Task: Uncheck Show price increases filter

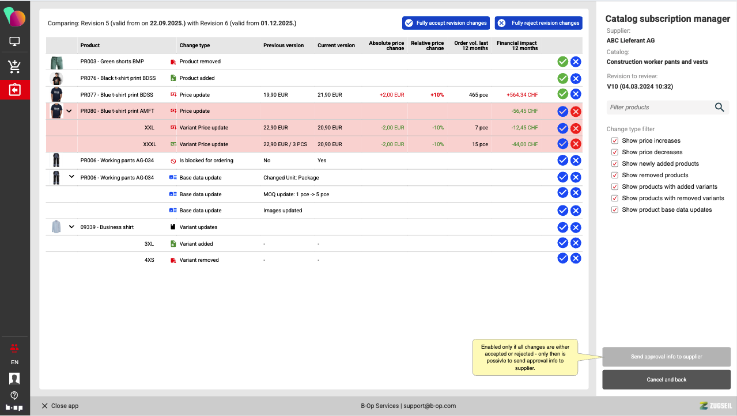Action: 615,141
